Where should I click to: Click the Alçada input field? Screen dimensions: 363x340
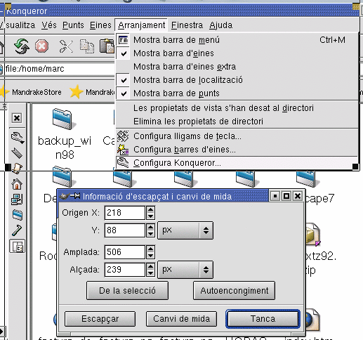tap(125, 270)
